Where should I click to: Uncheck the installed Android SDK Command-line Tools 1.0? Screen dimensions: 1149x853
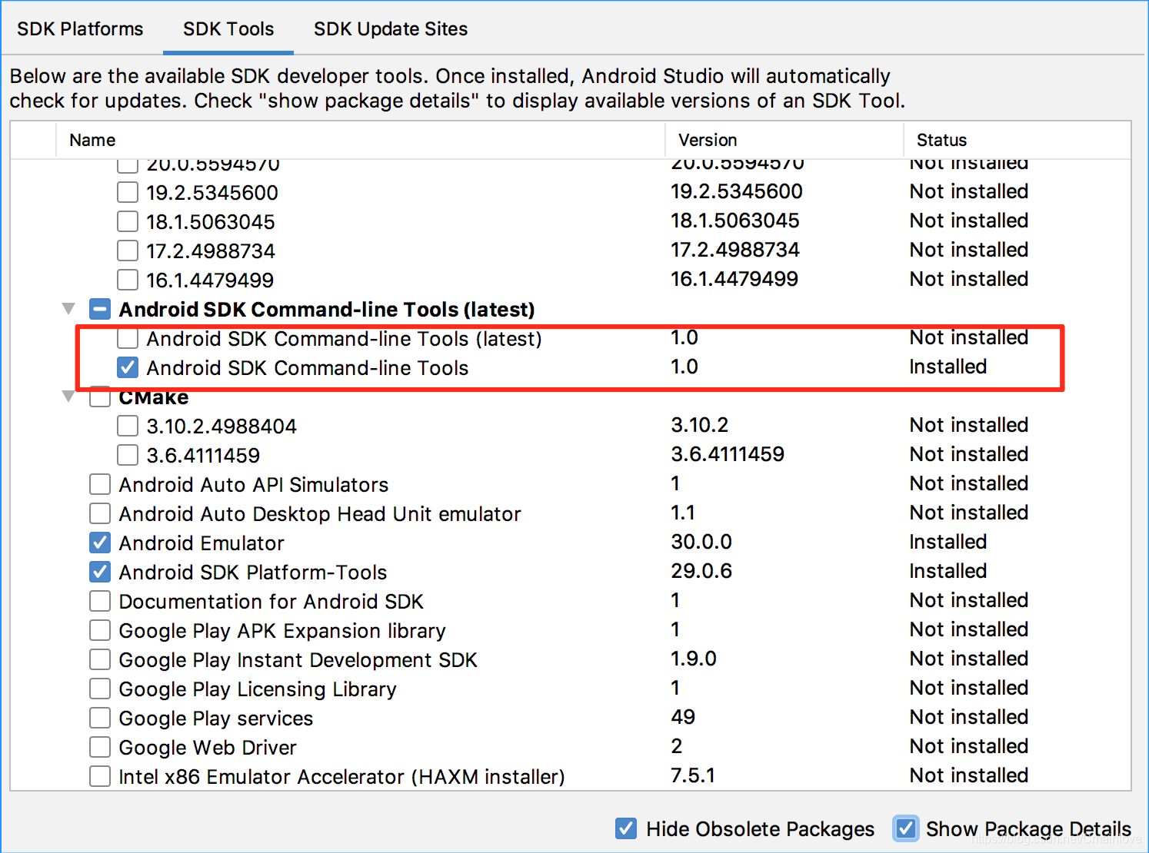(128, 367)
